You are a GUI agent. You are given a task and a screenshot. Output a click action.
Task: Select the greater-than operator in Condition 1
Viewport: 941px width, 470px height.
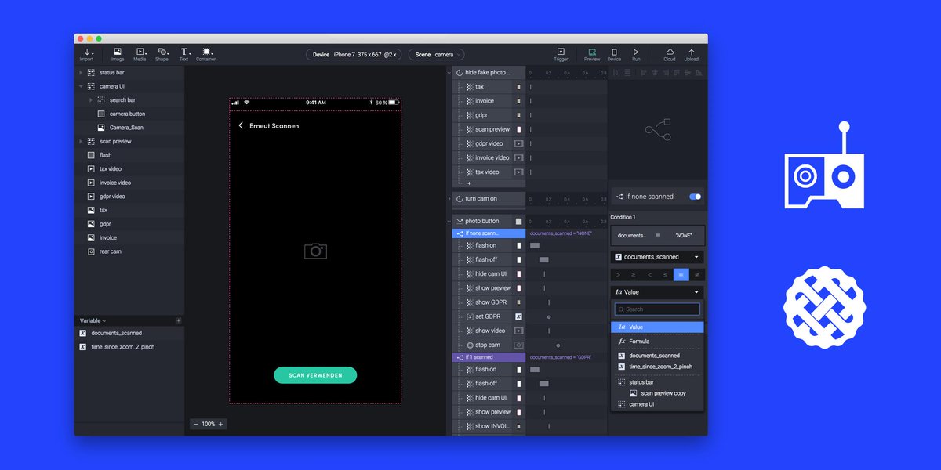pos(619,273)
